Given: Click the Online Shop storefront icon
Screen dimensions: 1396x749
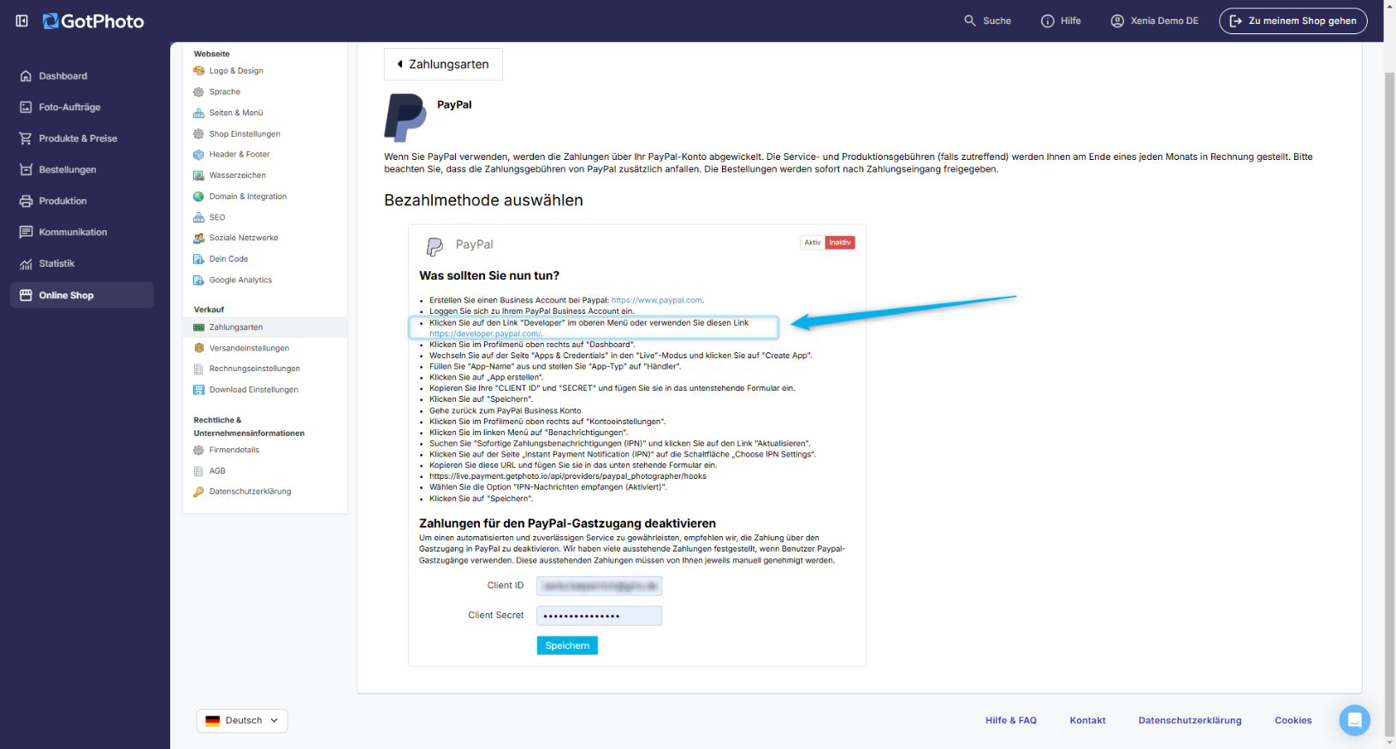Looking at the screenshot, I should pos(26,295).
